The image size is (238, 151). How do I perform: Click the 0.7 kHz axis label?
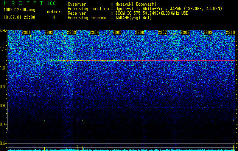pyautogui.click(x=3, y=125)
